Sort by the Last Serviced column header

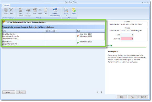(x=61, y=31)
